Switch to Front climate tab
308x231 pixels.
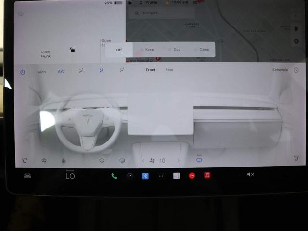(151, 70)
